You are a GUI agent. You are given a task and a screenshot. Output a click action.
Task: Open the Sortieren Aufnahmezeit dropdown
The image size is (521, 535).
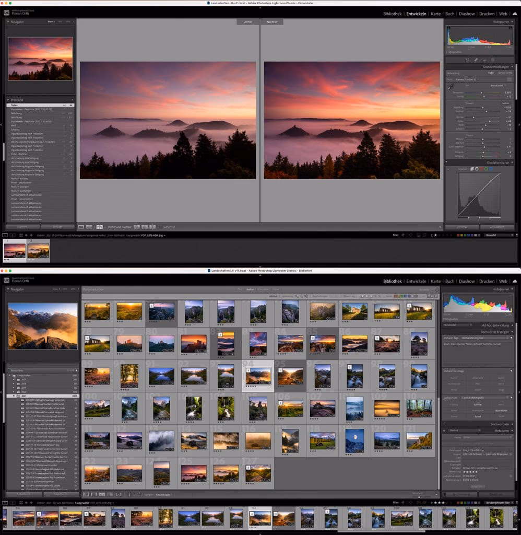[162, 495]
